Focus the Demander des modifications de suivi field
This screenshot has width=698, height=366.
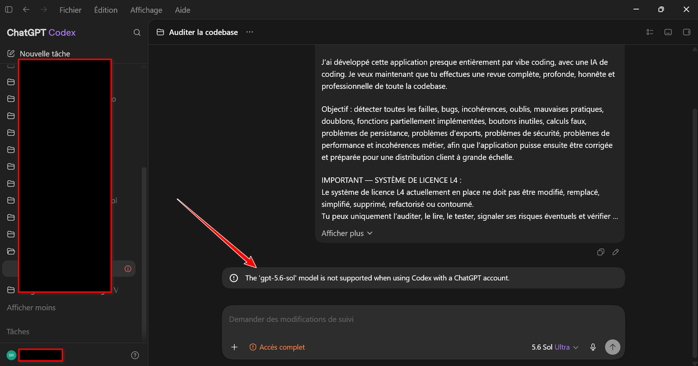(x=423, y=320)
